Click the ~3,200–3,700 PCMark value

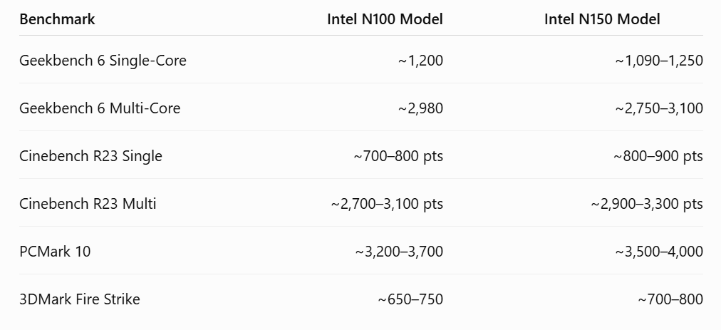[399, 252]
